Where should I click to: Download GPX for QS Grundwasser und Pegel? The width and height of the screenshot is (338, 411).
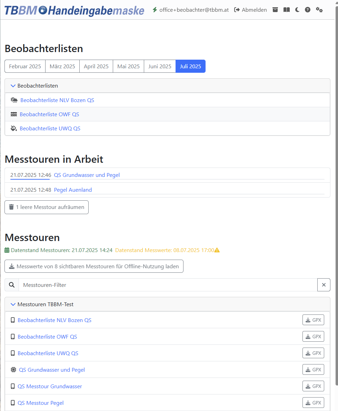[x=314, y=370]
